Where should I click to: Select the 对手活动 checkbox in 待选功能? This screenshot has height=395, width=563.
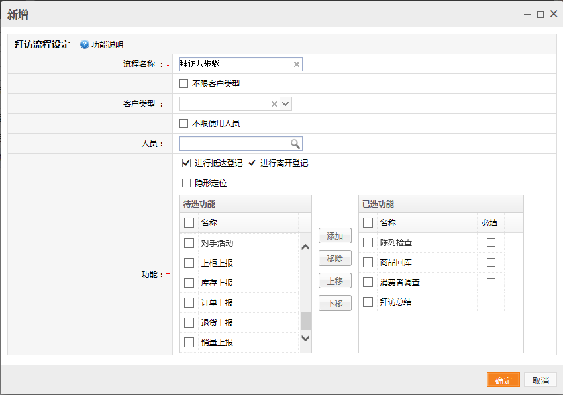[x=189, y=244]
